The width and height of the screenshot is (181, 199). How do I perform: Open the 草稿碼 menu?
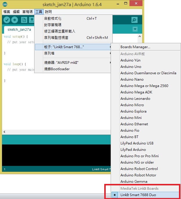click(x=28, y=12)
